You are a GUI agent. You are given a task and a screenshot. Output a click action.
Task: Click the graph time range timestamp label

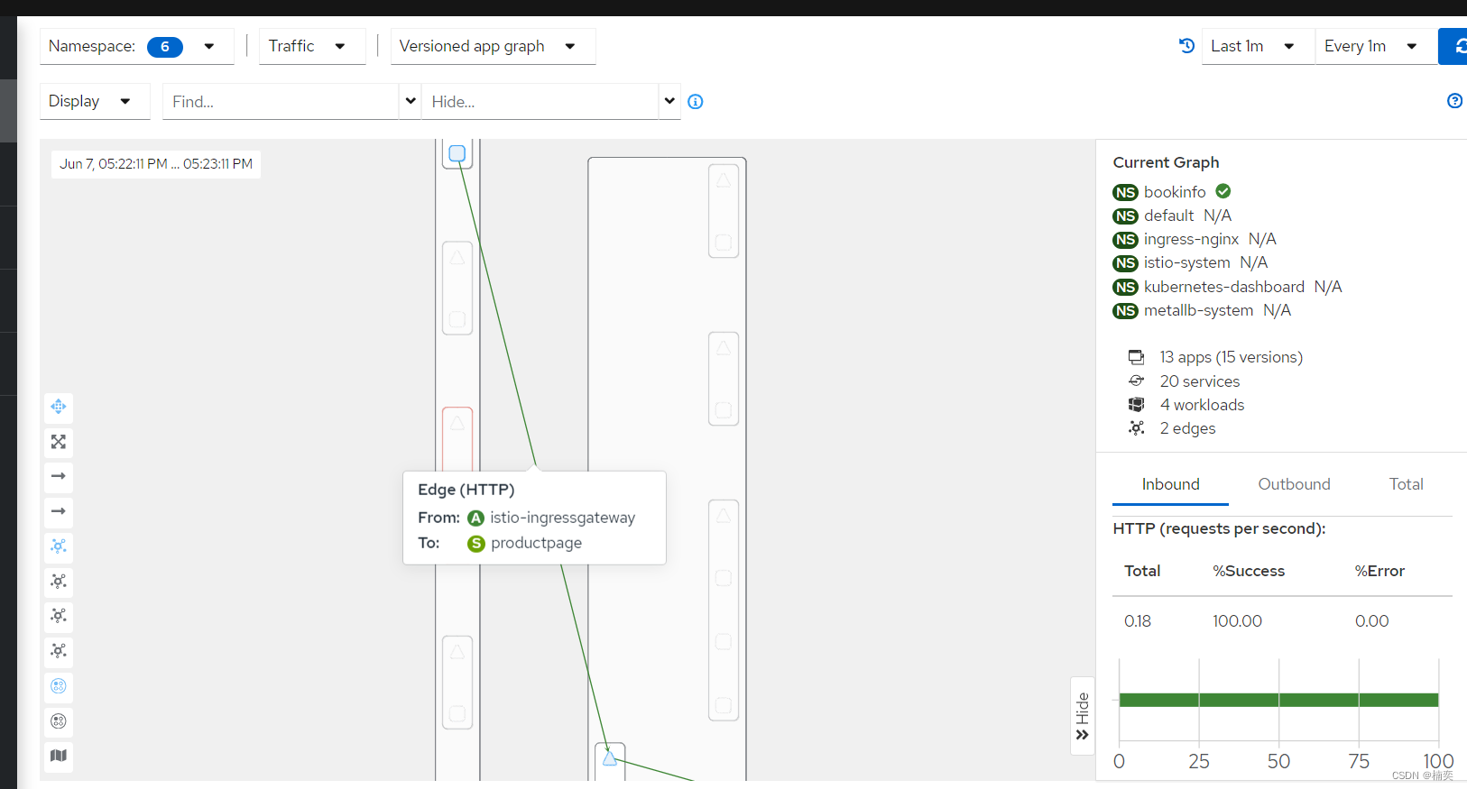[156, 164]
